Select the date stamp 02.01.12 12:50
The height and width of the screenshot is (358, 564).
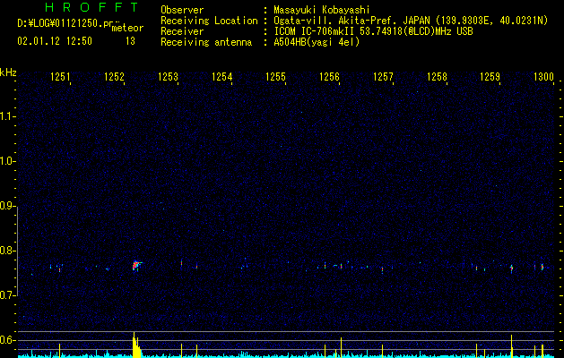point(55,41)
